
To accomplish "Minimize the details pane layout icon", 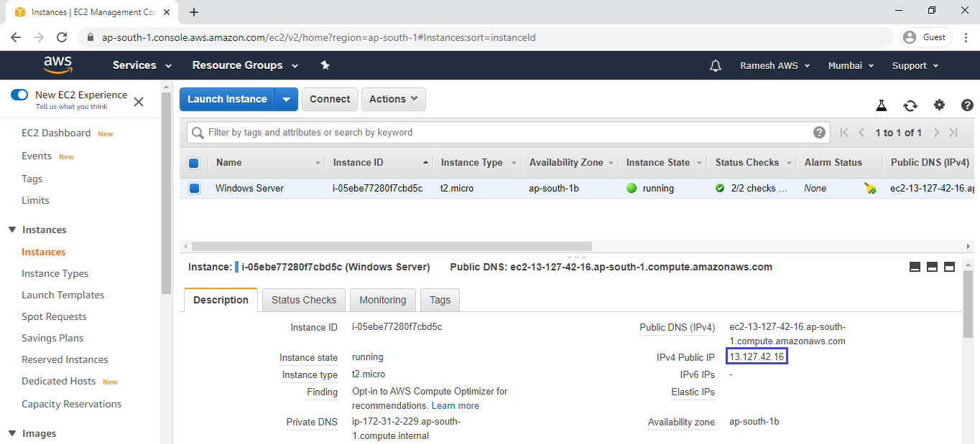I will [x=915, y=267].
